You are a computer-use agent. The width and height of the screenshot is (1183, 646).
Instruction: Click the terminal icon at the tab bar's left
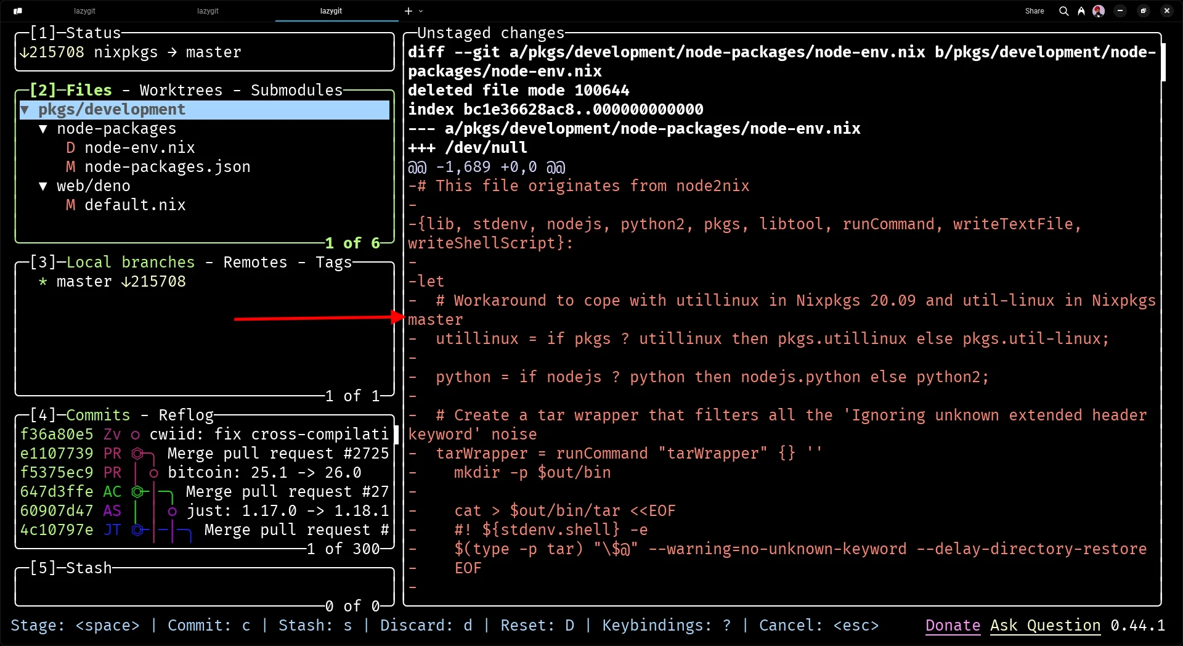click(17, 10)
